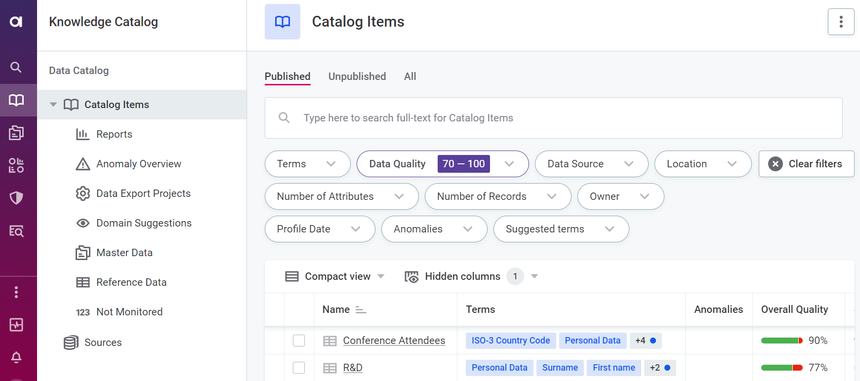This screenshot has width=860, height=381.
Task: Open the Conference Attendees catalog item link
Action: 394,341
